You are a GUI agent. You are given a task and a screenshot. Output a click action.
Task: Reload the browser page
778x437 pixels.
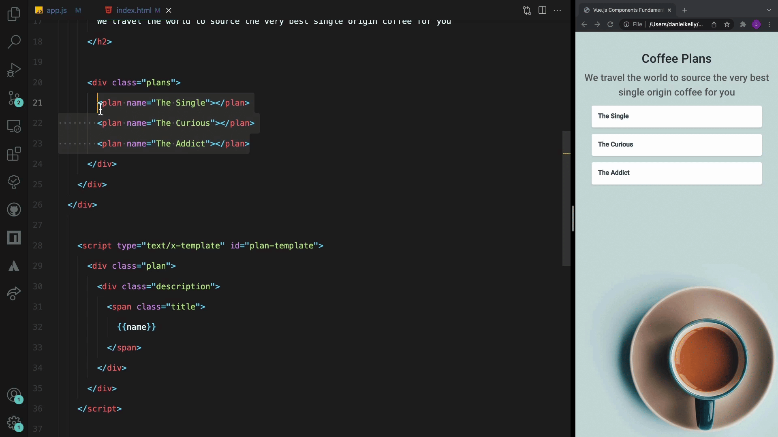tap(610, 24)
